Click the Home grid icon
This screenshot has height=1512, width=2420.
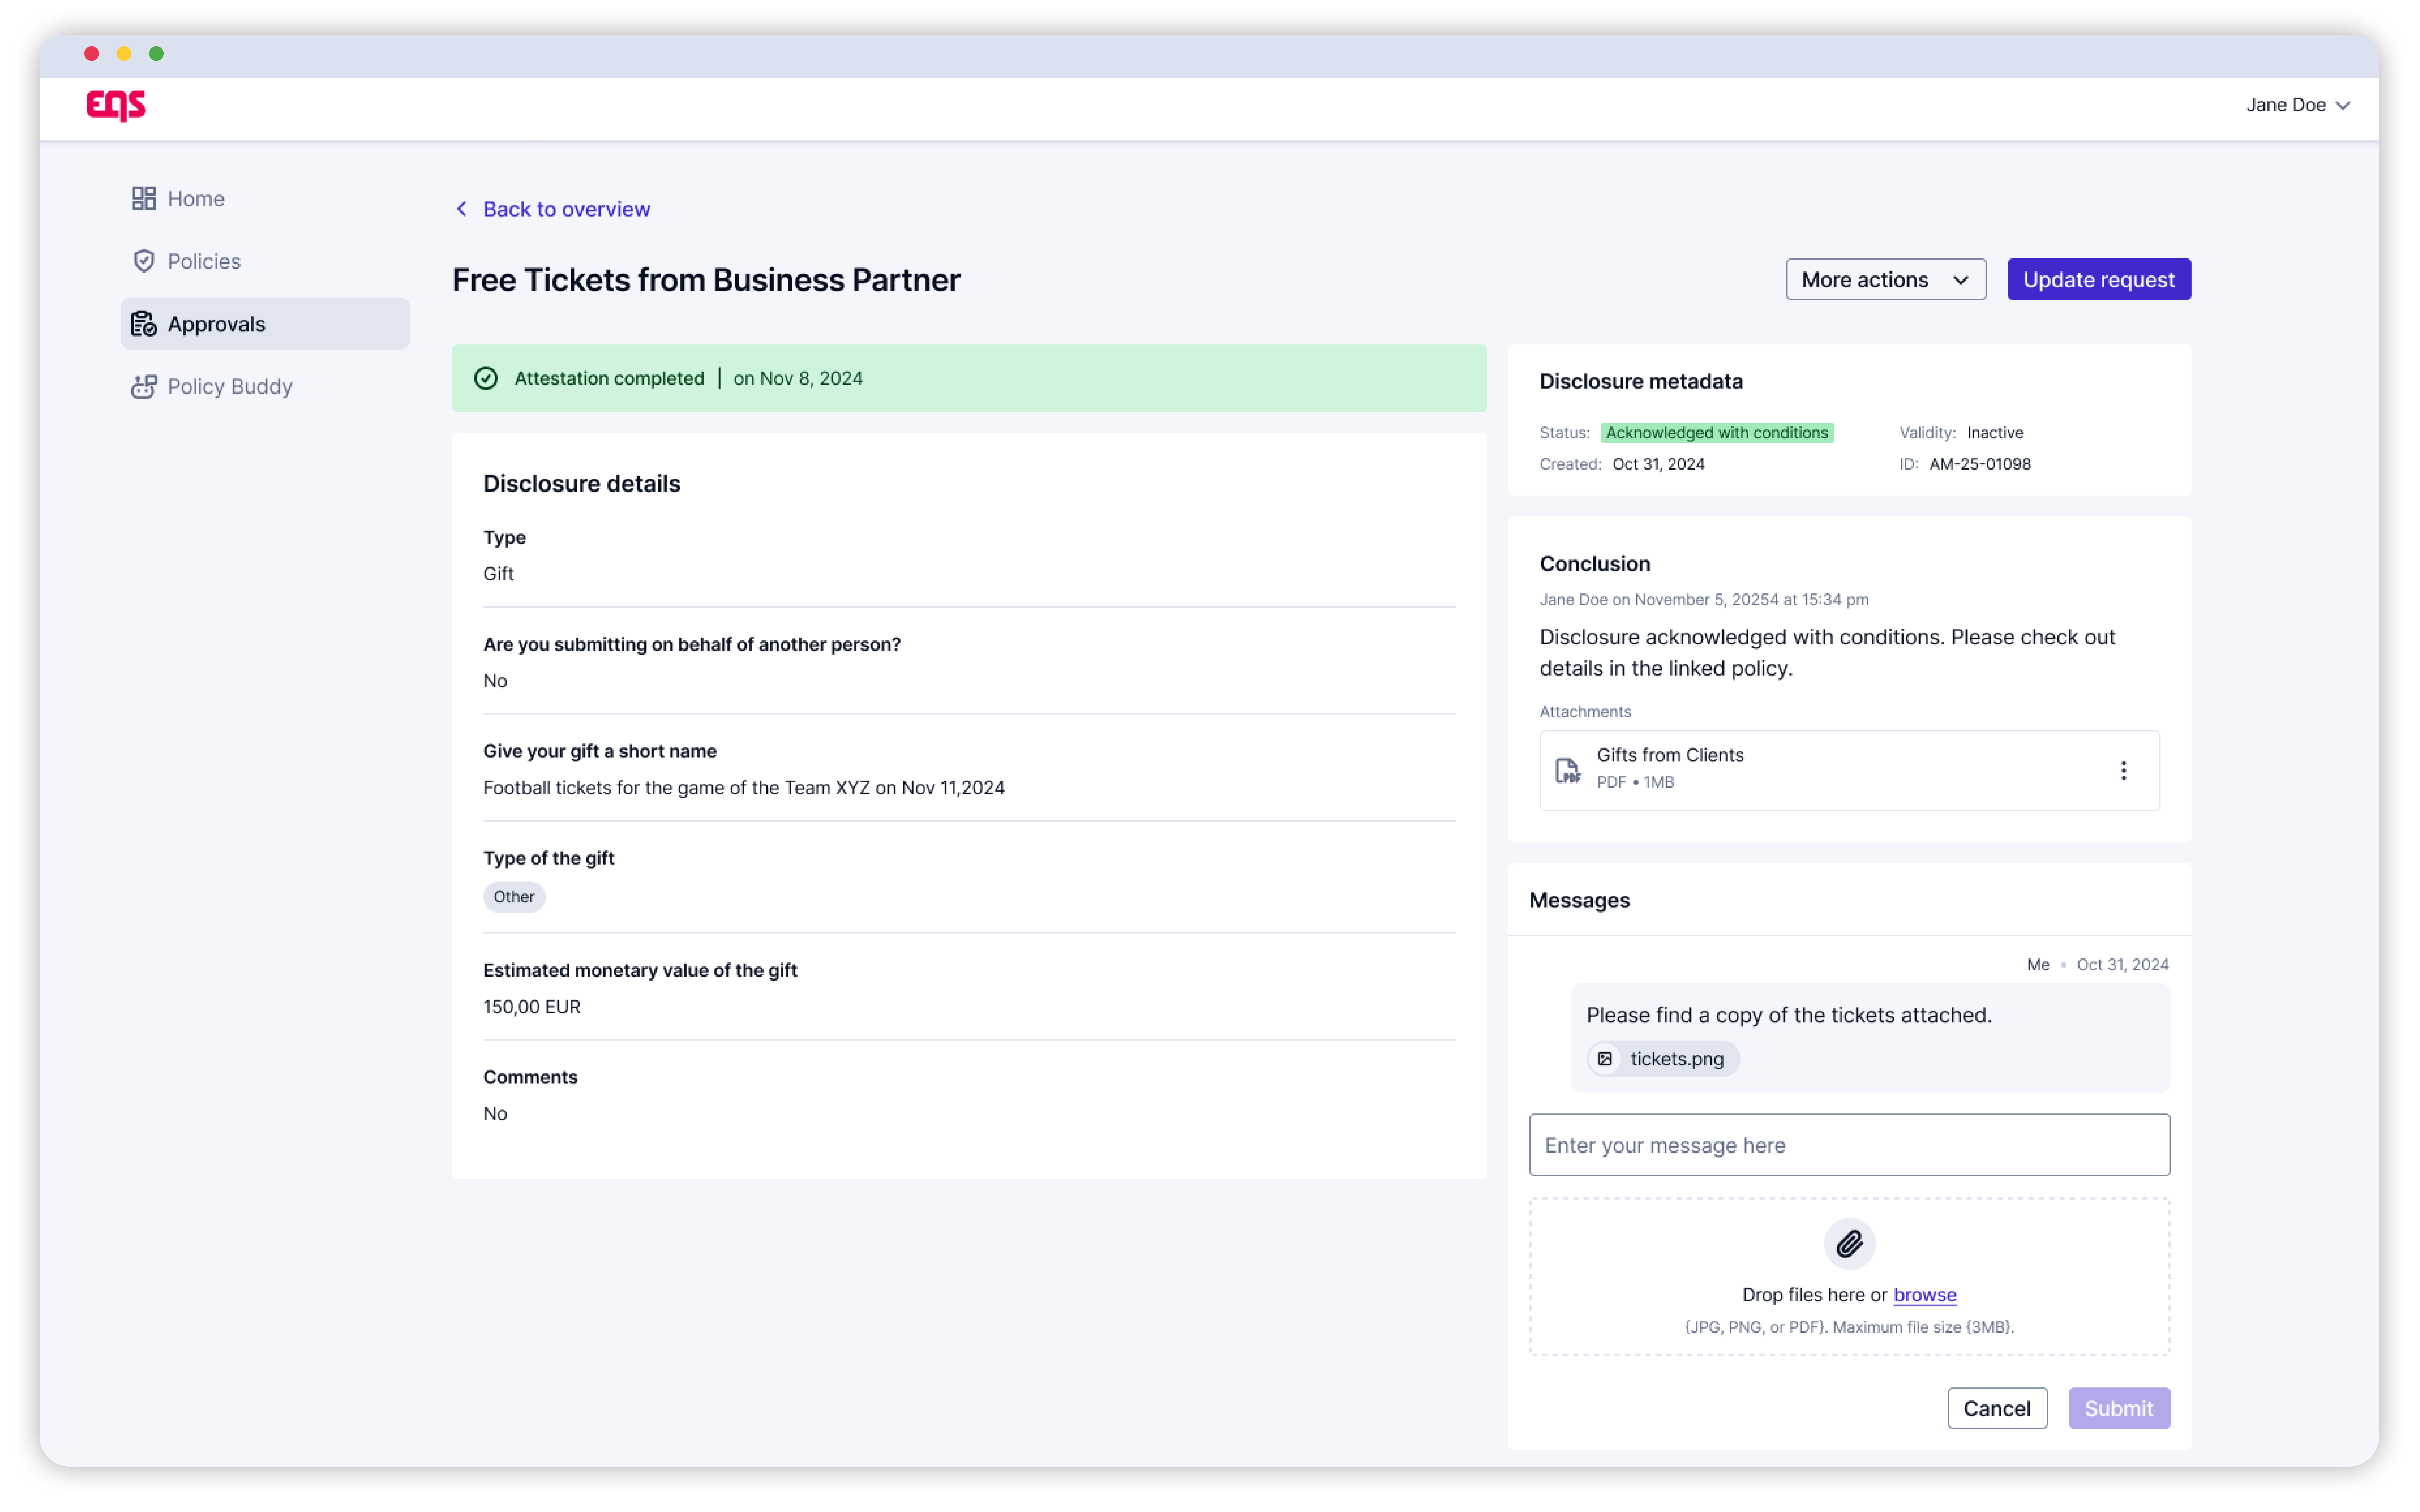pos(144,198)
